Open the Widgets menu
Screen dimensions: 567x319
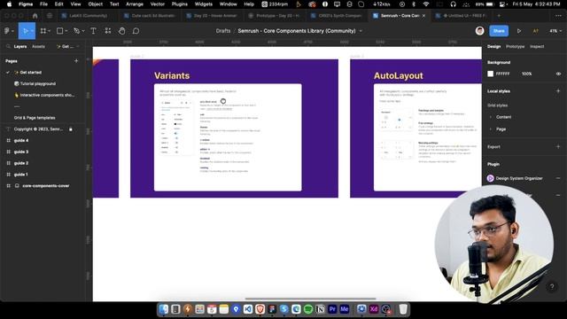point(204,4)
